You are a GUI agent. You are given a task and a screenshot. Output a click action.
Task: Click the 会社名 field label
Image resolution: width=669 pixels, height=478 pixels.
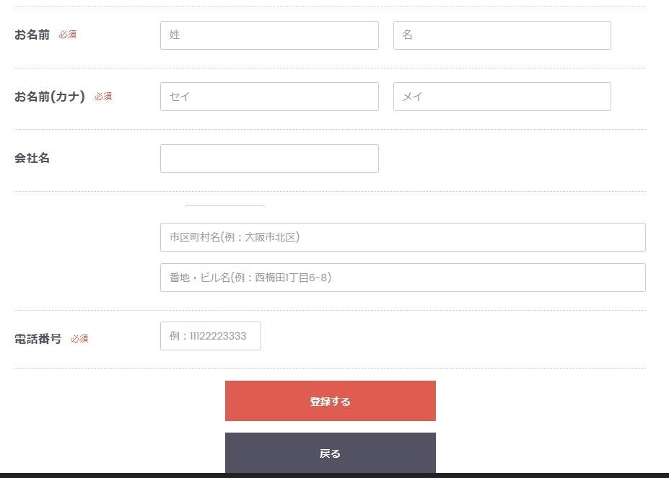point(32,159)
